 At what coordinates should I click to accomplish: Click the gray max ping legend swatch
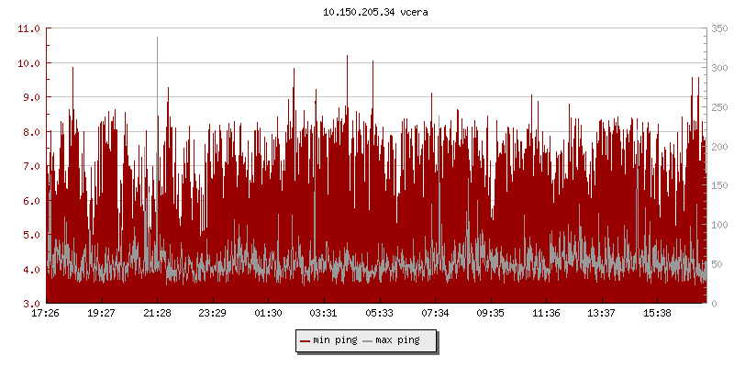(x=368, y=340)
